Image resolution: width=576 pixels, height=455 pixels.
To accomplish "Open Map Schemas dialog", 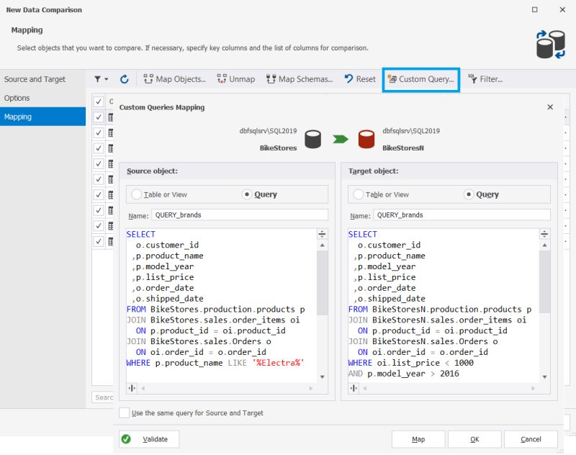I will pos(300,79).
